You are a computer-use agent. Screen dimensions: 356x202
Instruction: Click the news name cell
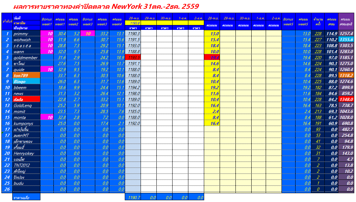26,94
